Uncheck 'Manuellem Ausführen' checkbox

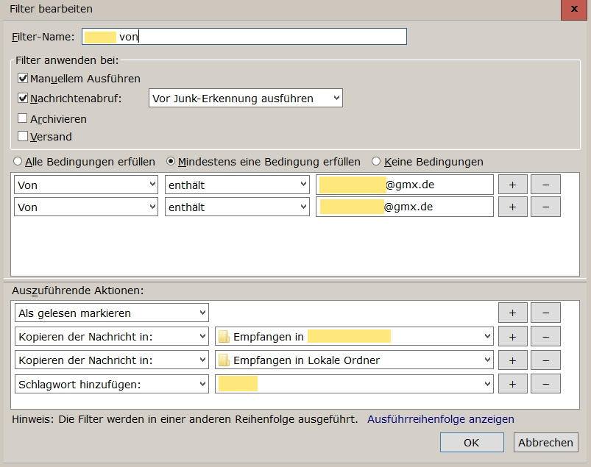(x=23, y=79)
